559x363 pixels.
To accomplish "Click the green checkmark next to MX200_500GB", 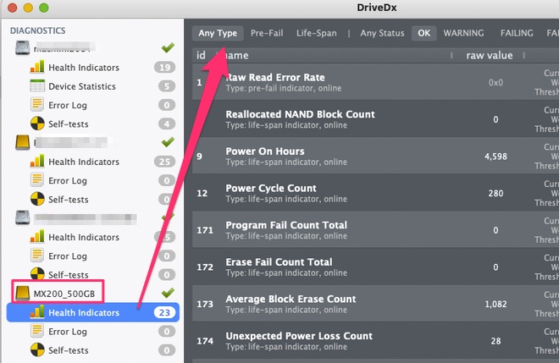I will click(167, 293).
